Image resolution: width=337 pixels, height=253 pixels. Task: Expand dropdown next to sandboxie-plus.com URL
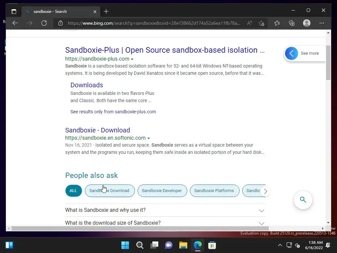(x=132, y=59)
